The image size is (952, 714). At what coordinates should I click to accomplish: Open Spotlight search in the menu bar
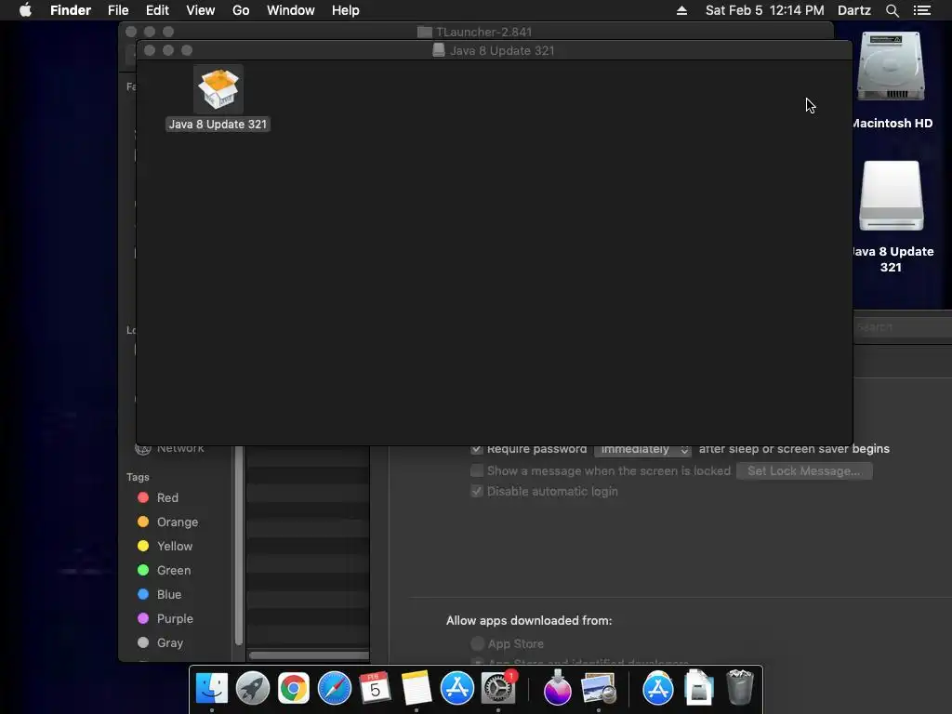[892, 10]
